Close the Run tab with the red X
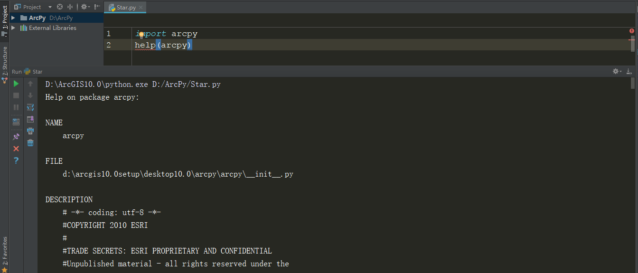The height and width of the screenshot is (273, 638). coord(16,149)
